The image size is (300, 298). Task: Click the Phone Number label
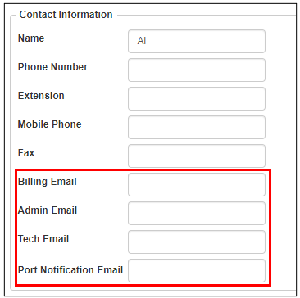coord(52,67)
